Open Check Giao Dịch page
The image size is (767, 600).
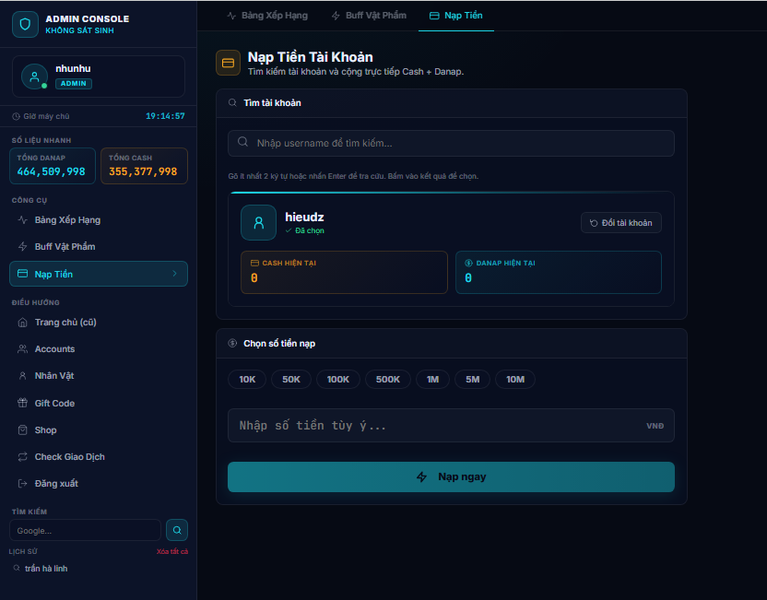(99, 457)
